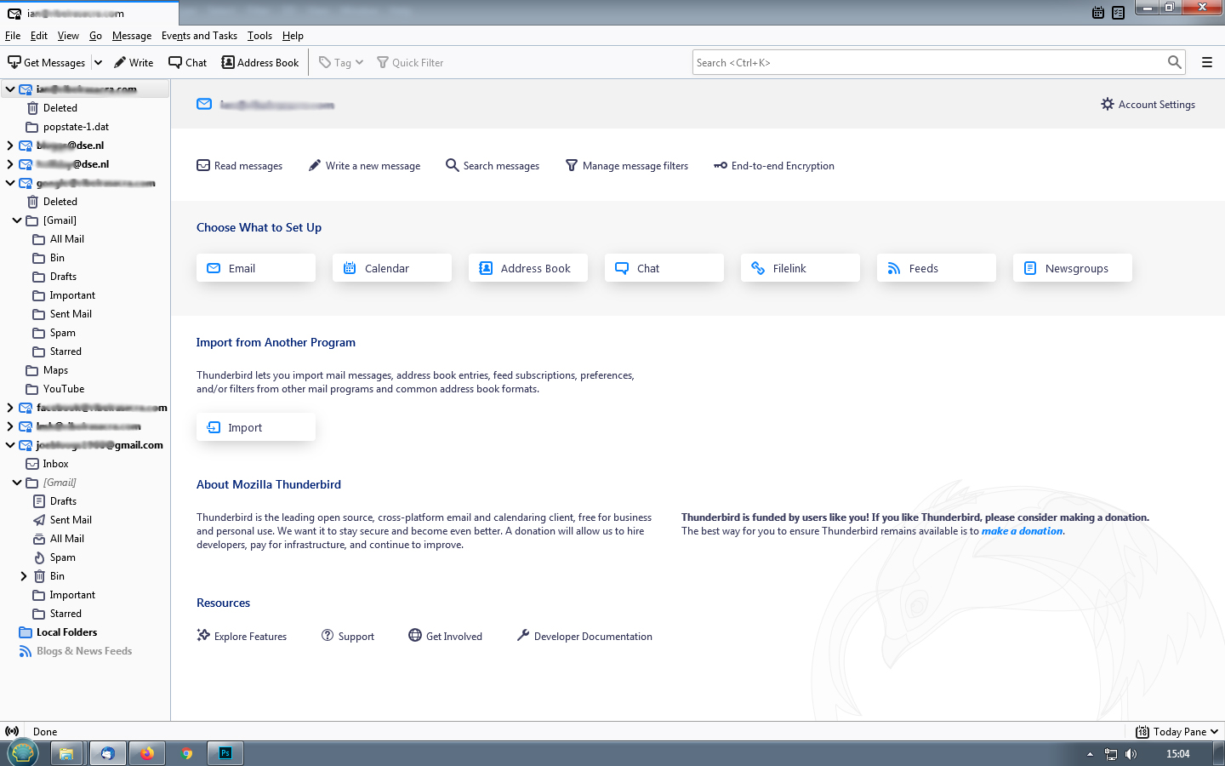Collapse the first account at the top
The image size is (1225, 766).
10,89
